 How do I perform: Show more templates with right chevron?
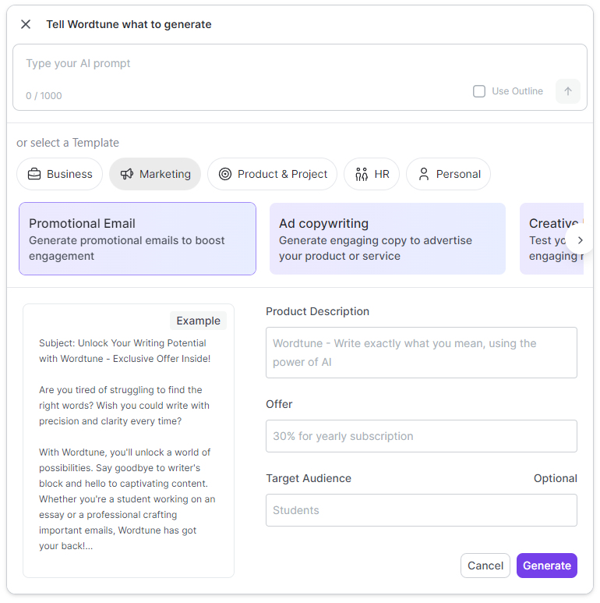tap(580, 240)
